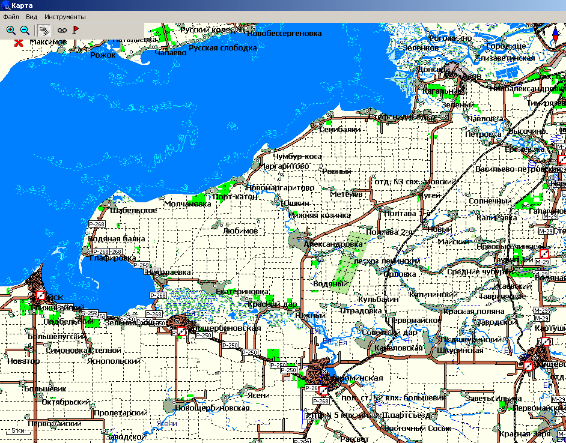Open the Файл menu
The image size is (566, 443).
pos(11,17)
